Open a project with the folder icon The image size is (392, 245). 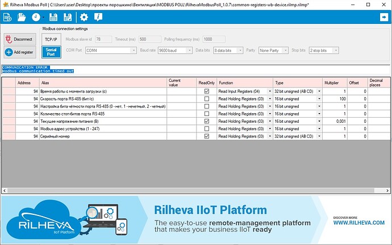click(x=22, y=18)
